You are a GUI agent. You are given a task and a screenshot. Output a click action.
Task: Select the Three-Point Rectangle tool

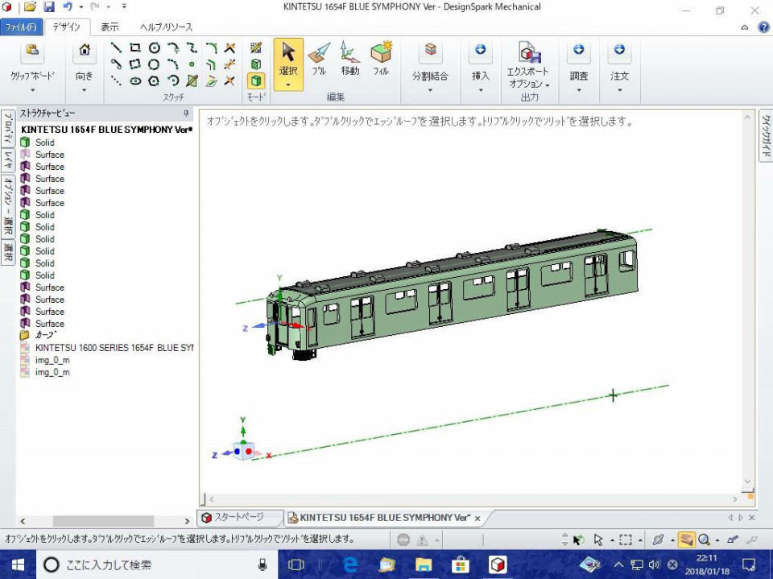tap(134, 64)
